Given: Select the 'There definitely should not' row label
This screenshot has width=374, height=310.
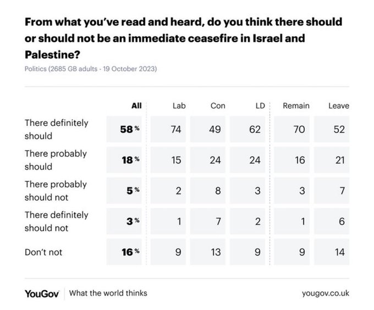Looking at the screenshot, I should point(56,221).
